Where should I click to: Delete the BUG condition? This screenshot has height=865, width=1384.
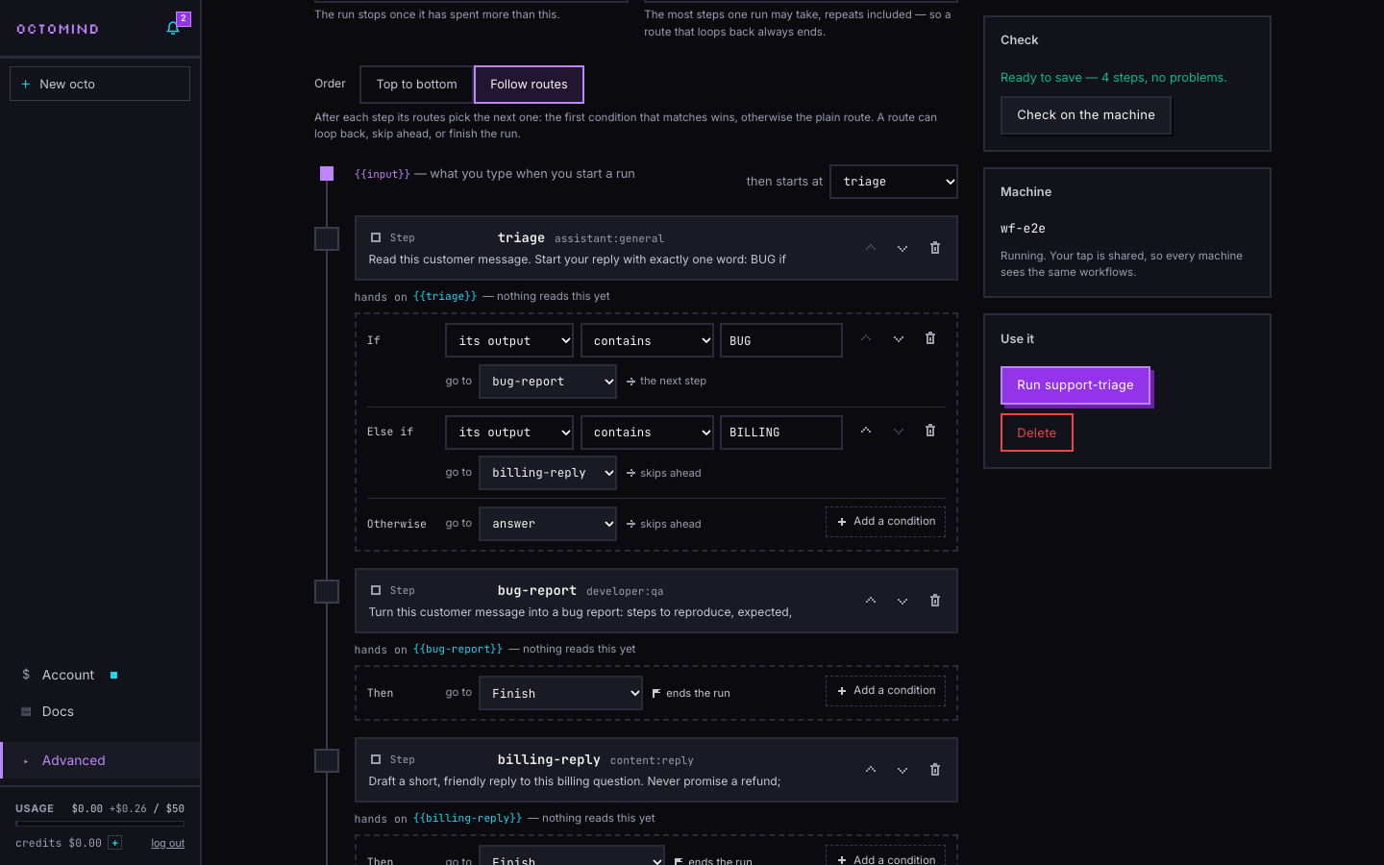tap(930, 338)
